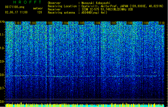
Task: Click the HROFFT title text
Action: (28, 2)
